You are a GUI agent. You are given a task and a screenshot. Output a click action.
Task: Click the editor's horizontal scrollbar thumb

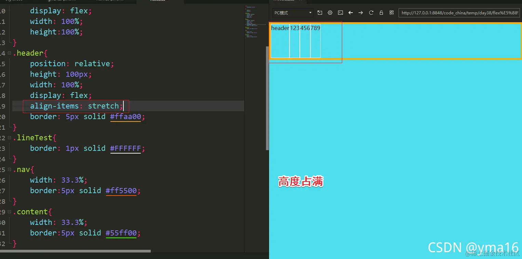[75, 251]
